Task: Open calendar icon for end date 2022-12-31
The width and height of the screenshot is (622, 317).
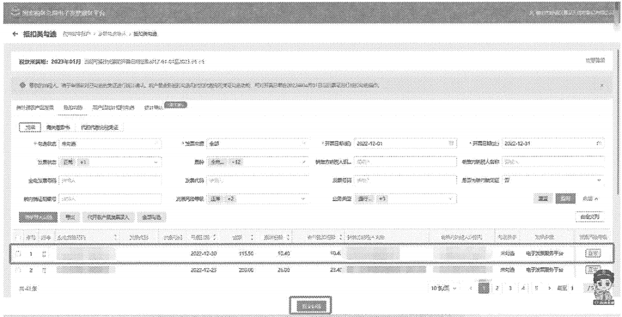Action: click(x=599, y=143)
